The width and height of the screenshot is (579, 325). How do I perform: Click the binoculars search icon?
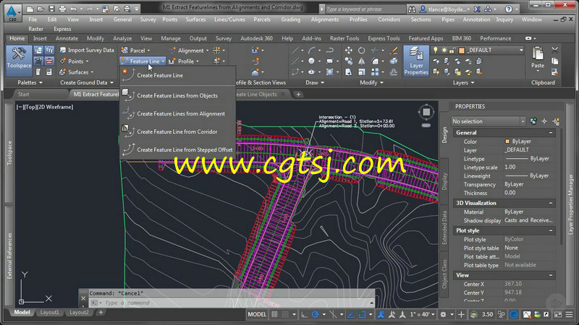coord(412,9)
